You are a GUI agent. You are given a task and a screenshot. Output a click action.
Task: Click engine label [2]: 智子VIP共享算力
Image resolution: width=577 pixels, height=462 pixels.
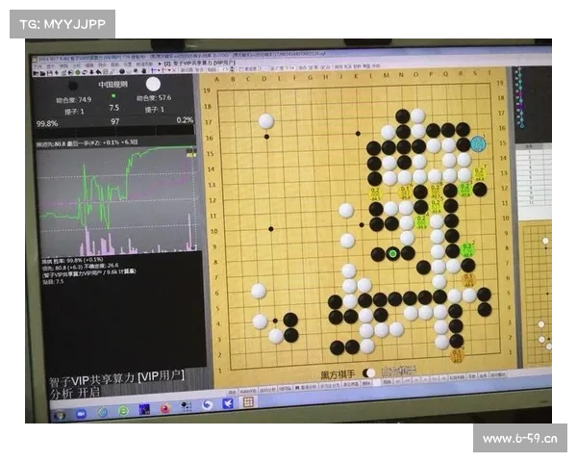(x=199, y=64)
